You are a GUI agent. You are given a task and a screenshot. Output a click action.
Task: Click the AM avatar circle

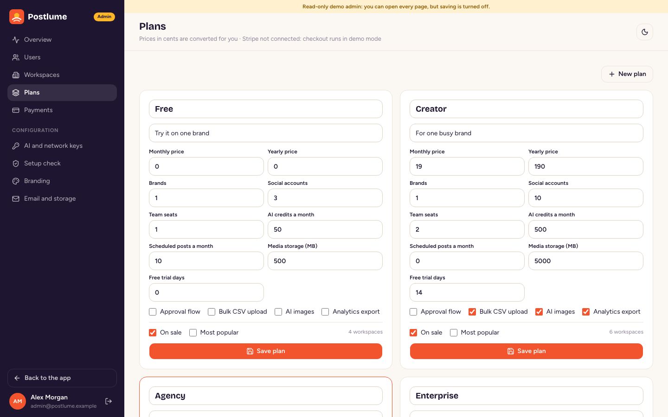(x=18, y=401)
